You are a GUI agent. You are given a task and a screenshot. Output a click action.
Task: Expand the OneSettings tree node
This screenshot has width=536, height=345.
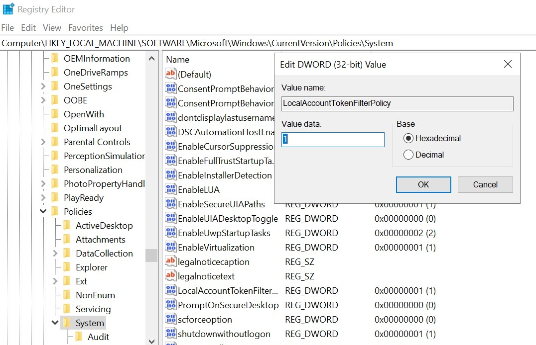click(x=43, y=86)
